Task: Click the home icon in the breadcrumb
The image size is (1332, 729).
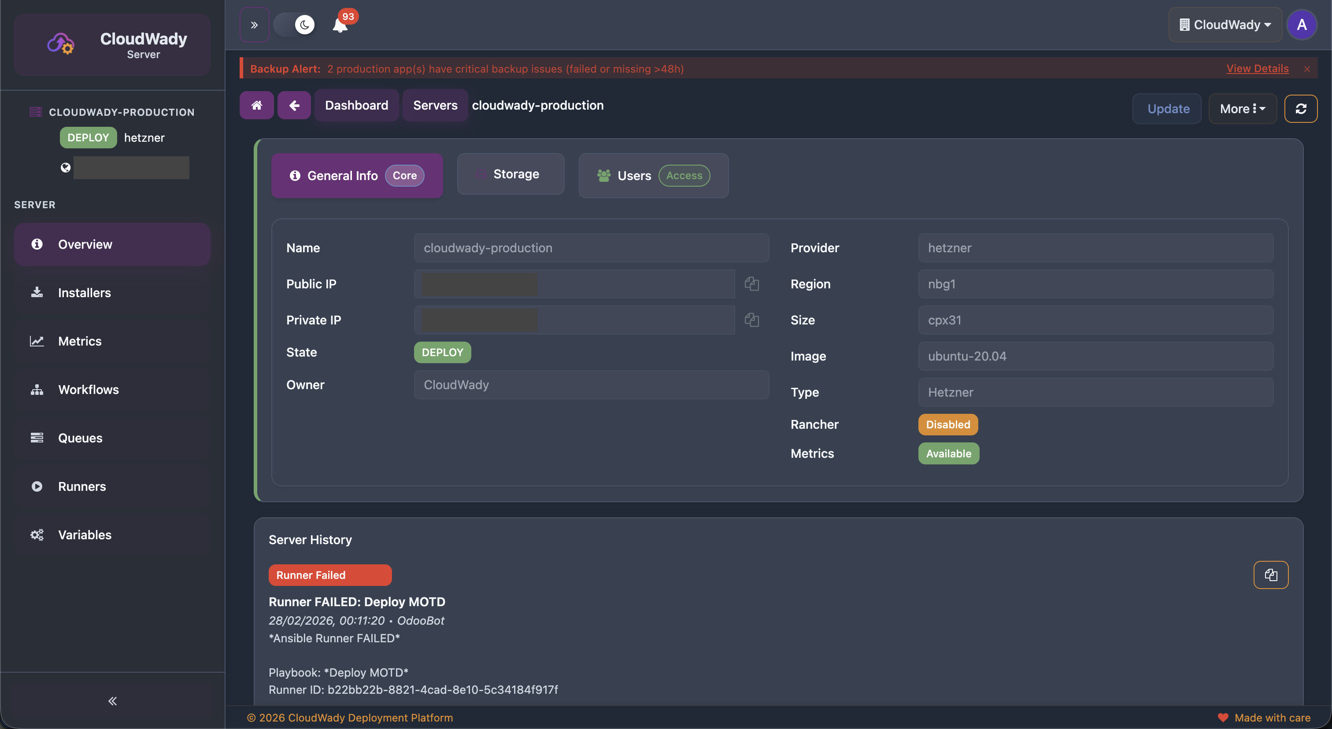Action: coord(256,105)
